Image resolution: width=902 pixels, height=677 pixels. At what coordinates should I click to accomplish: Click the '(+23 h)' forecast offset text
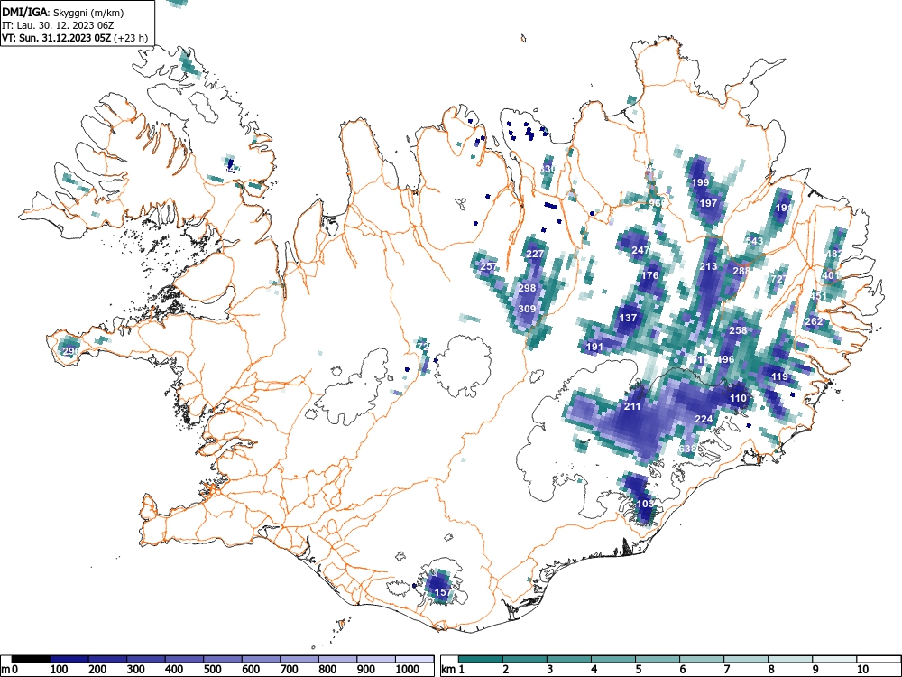132,38
